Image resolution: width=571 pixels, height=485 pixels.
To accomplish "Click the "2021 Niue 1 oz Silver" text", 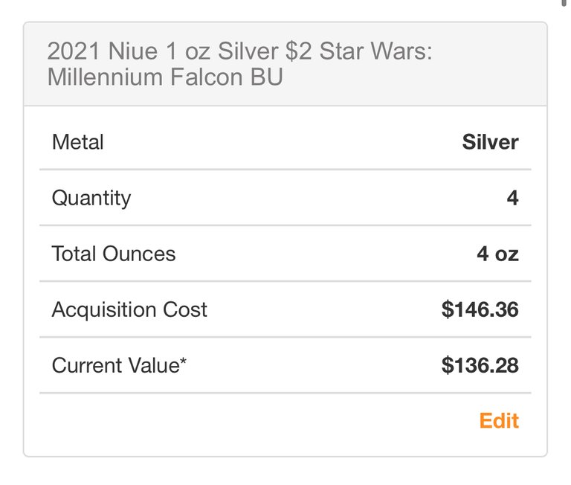I will [x=163, y=51].
